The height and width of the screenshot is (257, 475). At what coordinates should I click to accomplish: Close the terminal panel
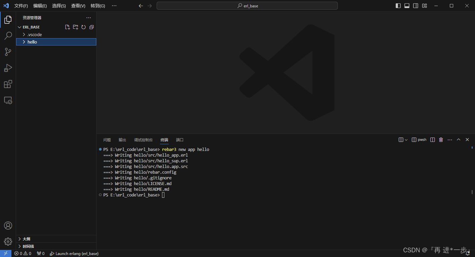467,140
